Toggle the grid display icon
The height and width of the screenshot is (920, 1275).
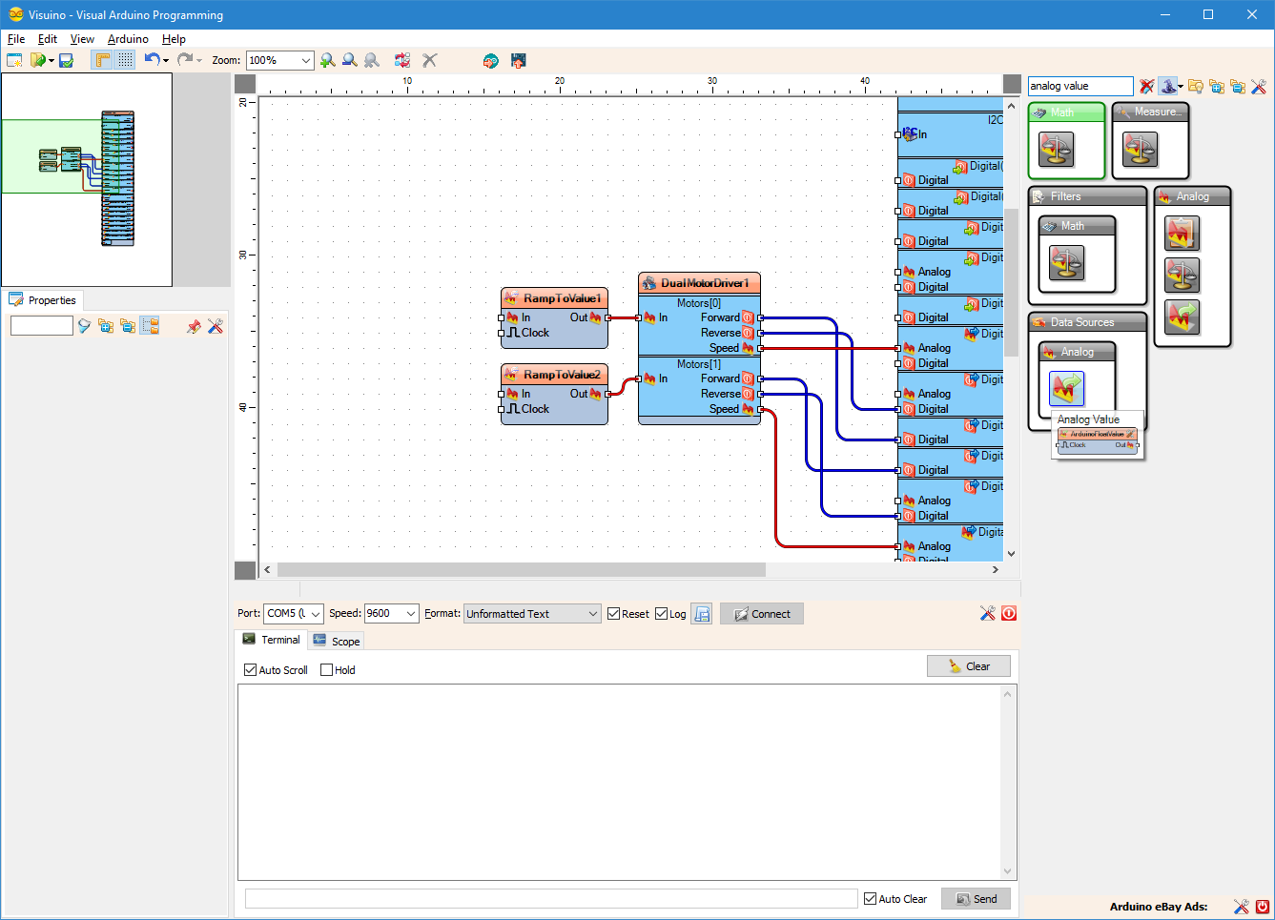[125, 59]
